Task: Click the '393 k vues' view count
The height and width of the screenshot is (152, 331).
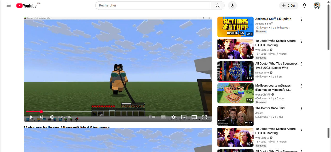Action: click(x=261, y=28)
